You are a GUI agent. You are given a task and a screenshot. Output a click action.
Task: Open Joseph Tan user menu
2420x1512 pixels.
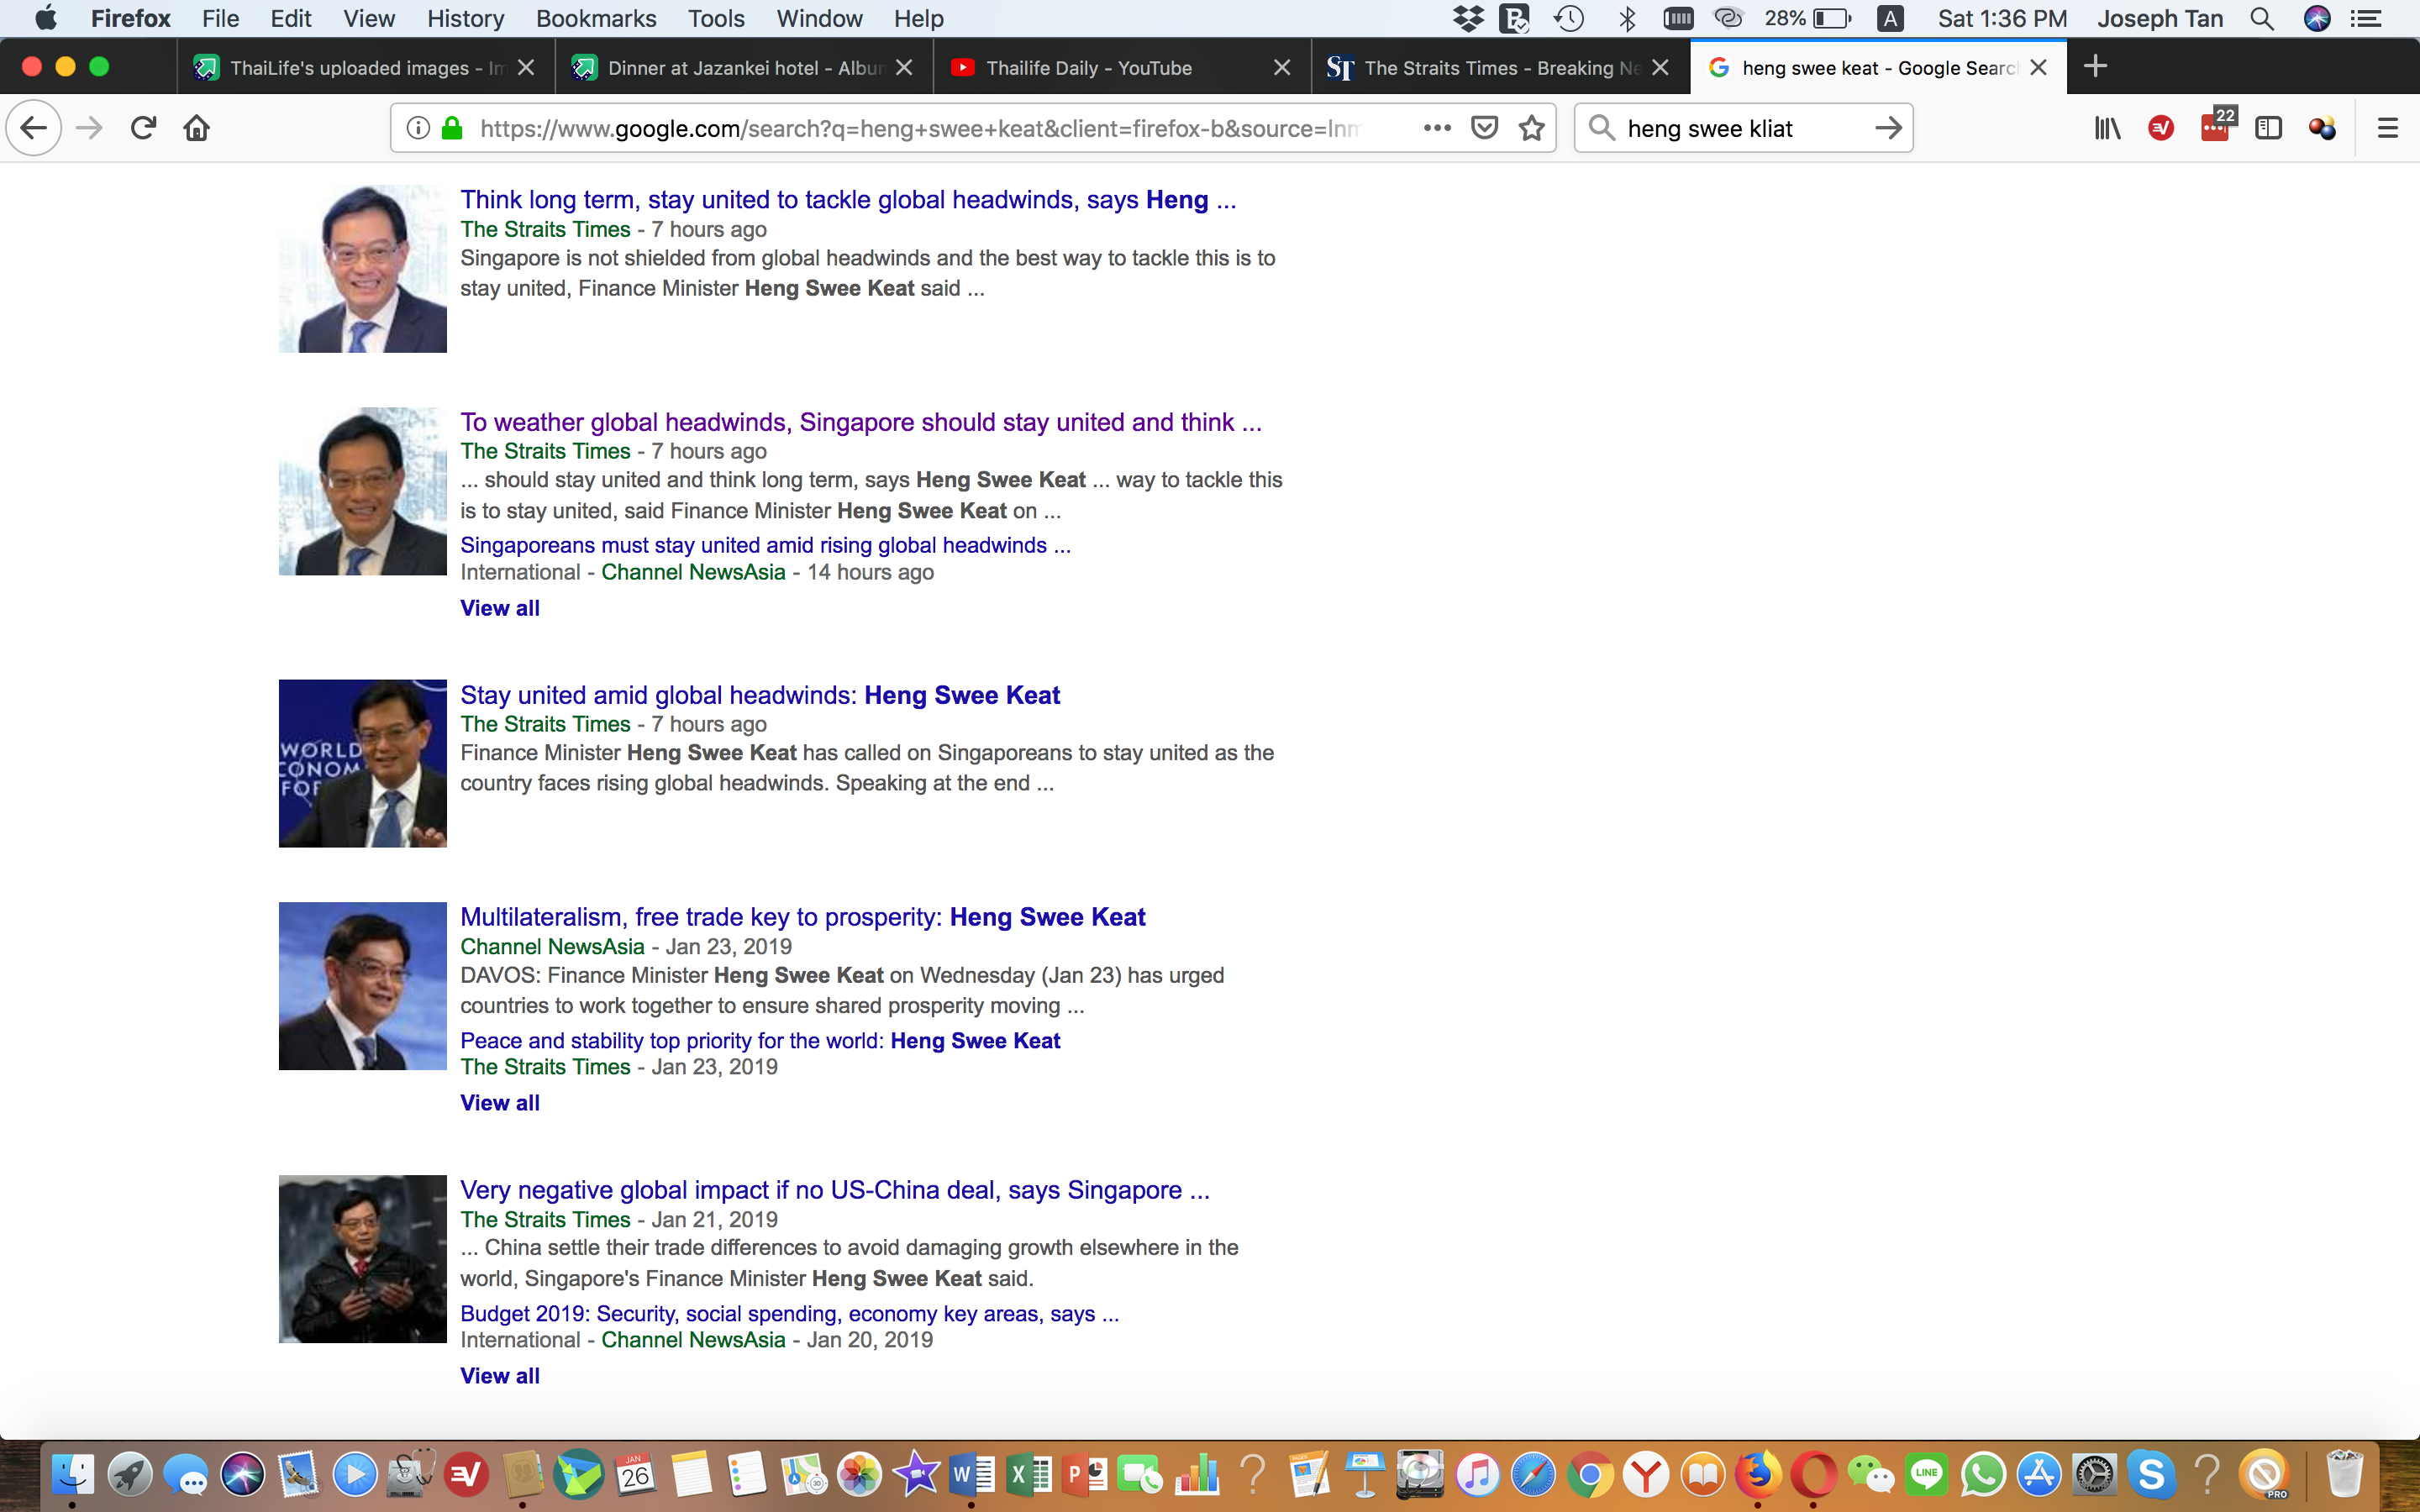point(2160,18)
